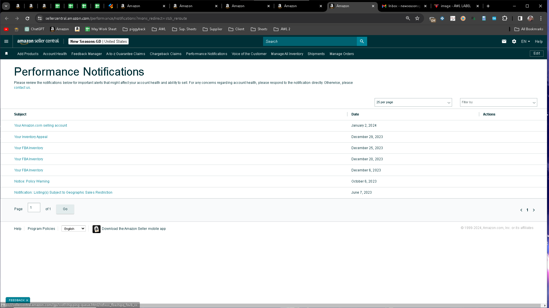
Task: Expand the Filter by dropdown
Action: [498, 102]
